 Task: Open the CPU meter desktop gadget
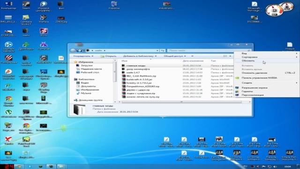[x=274, y=10]
